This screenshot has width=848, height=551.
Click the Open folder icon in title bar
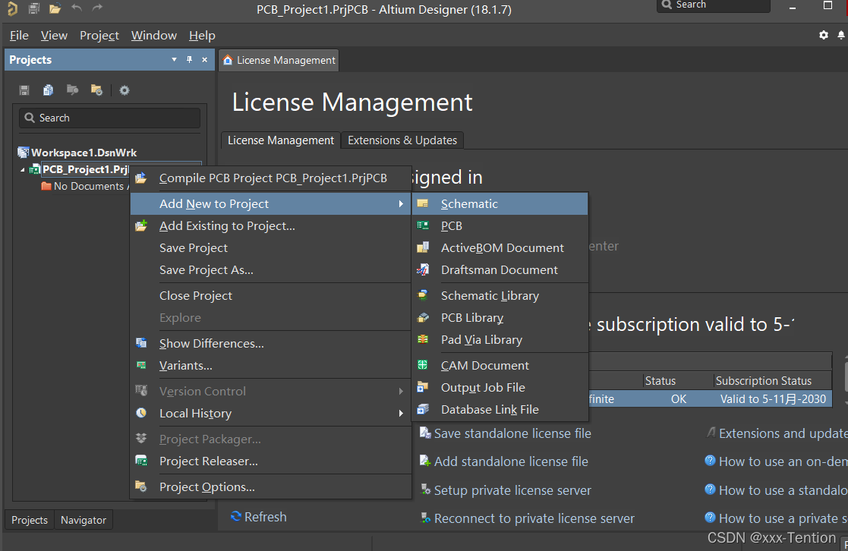(55, 8)
